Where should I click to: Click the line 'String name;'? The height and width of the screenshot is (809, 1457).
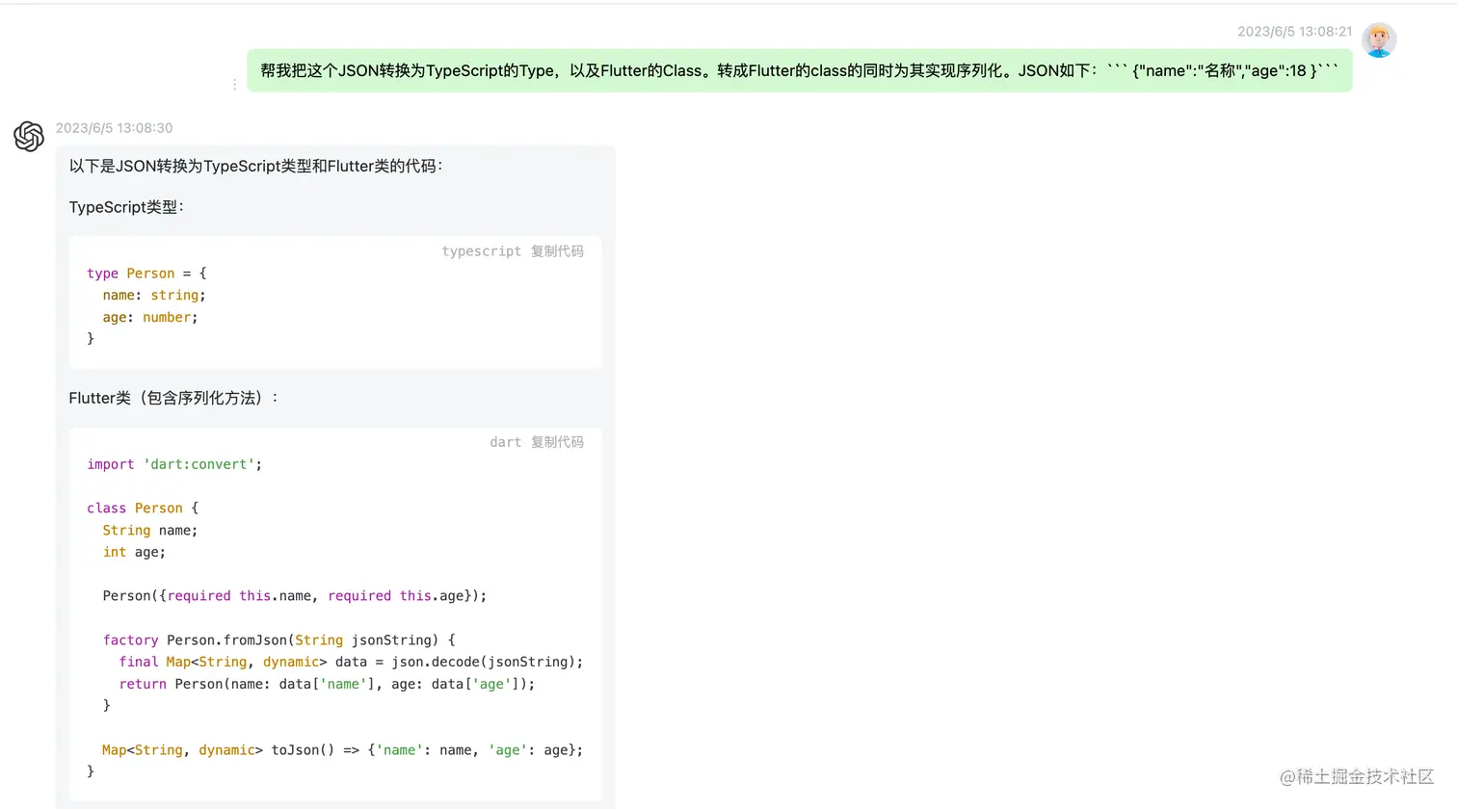coord(150,531)
